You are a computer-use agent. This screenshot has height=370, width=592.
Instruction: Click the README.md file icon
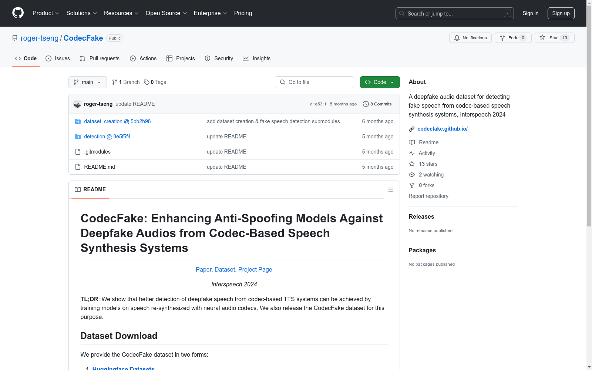coord(78,167)
